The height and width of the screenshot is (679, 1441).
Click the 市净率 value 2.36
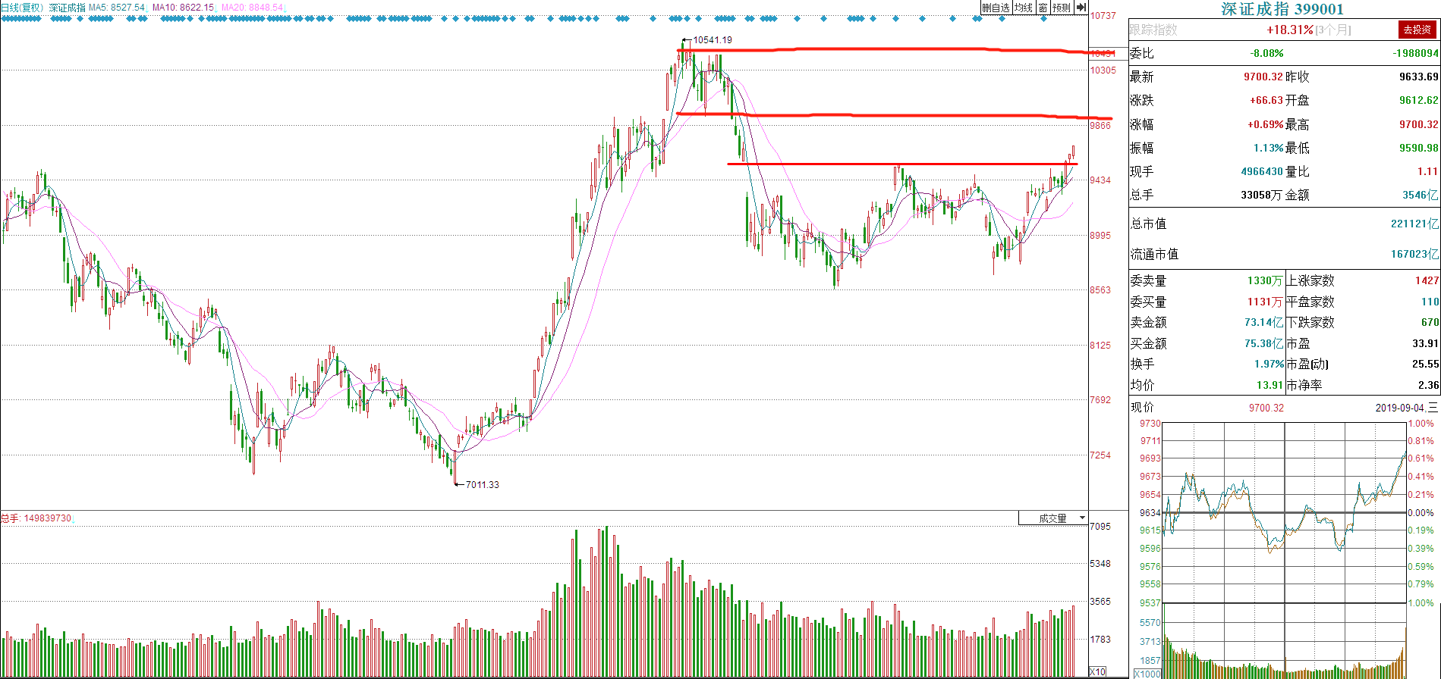click(x=1428, y=385)
